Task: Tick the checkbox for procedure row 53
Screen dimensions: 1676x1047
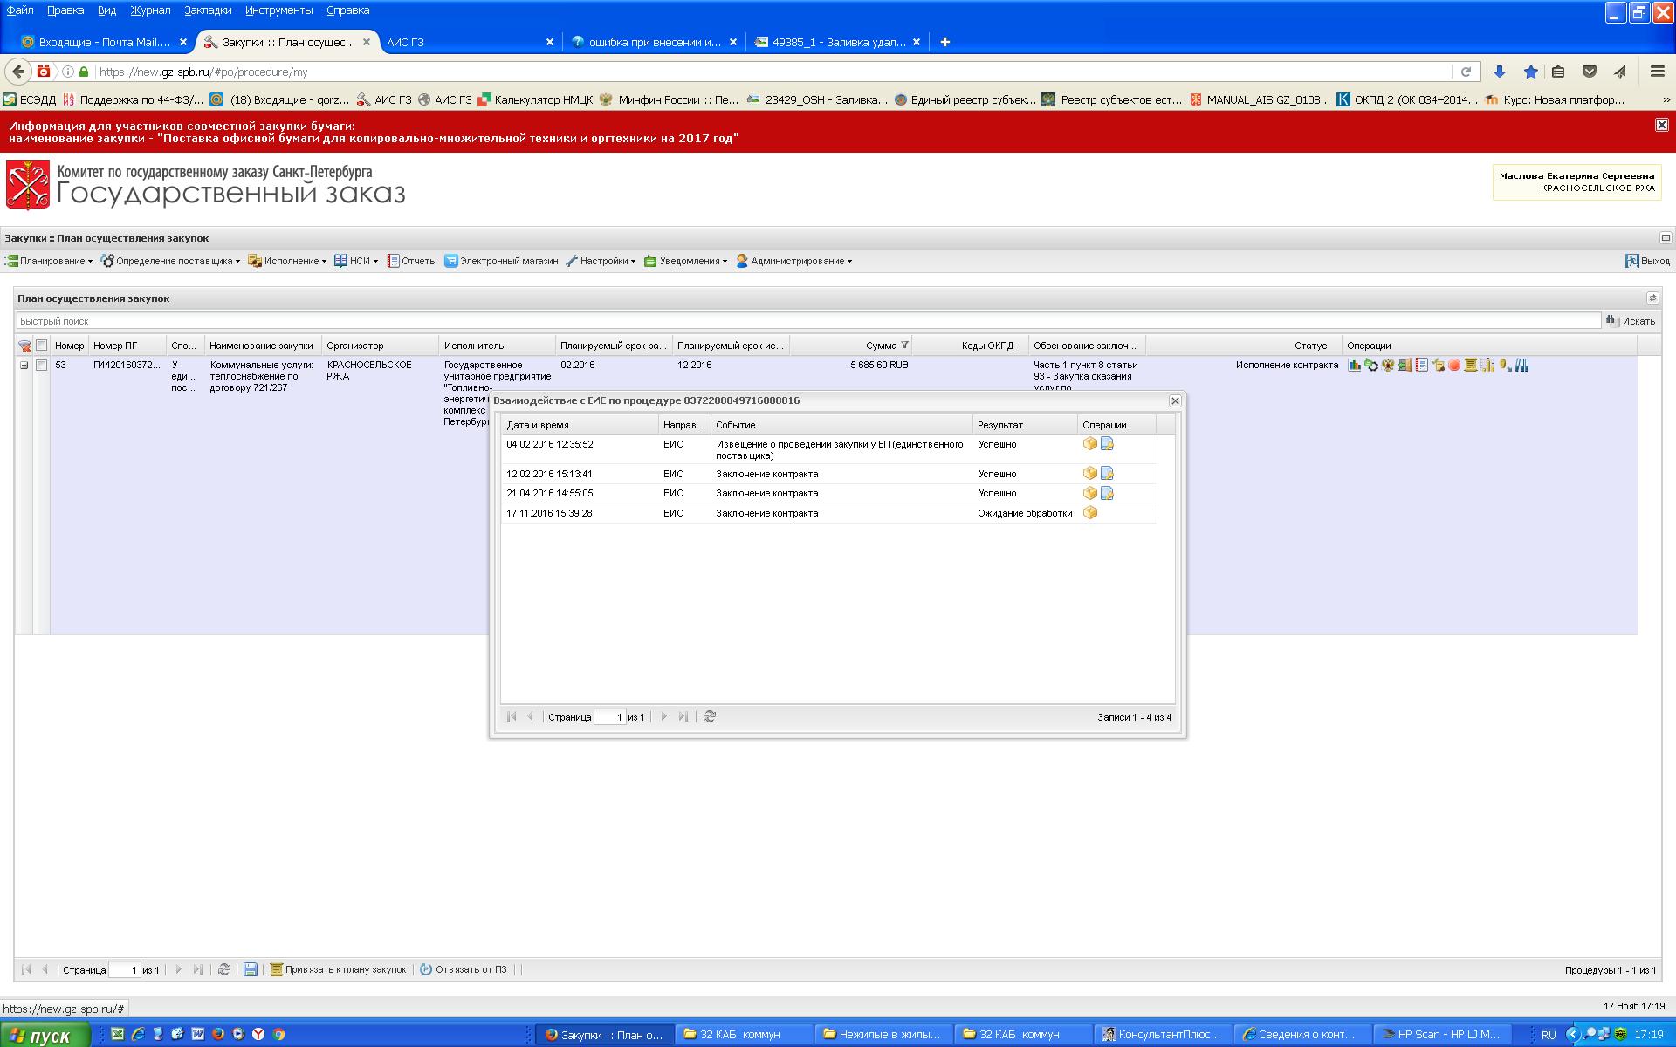Action: [41, 366]
